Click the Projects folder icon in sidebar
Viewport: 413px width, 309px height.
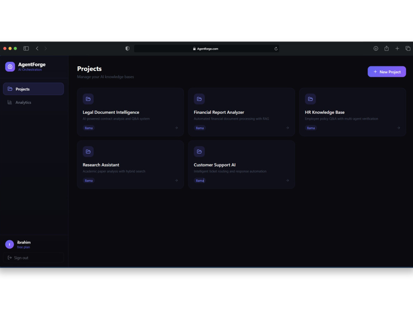pyautogui.click(x=10, y=89)
